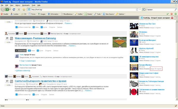Bookmark this page with the star icon
Image resolution: width=178 pixels, height=109 pixels.
pos(137,10)
